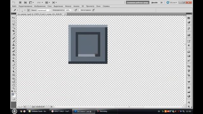This screenshot has width=203, height=114.
Task: Launch Bridge from the application bar
Action: point(20,3)
